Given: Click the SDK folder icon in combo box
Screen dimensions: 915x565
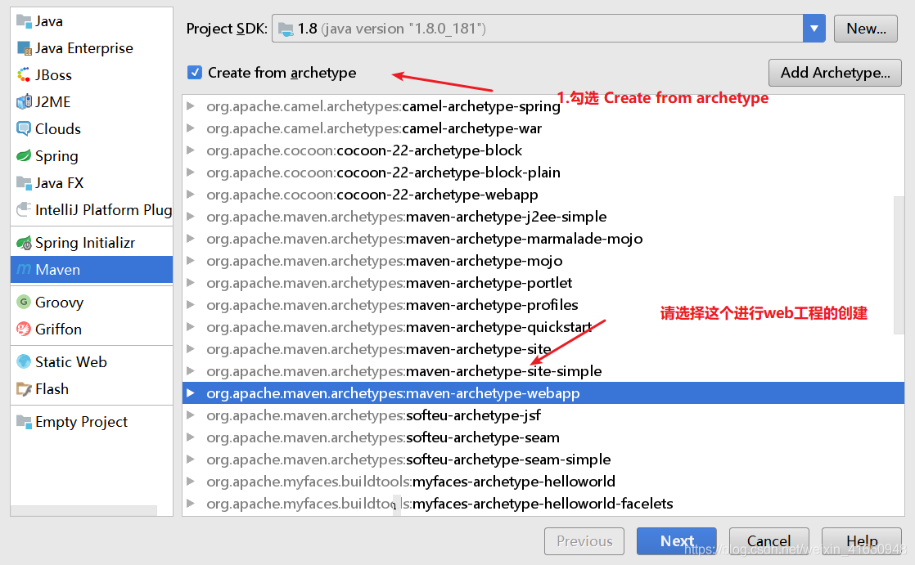Looking at the screenshot, I should (286, 29).
